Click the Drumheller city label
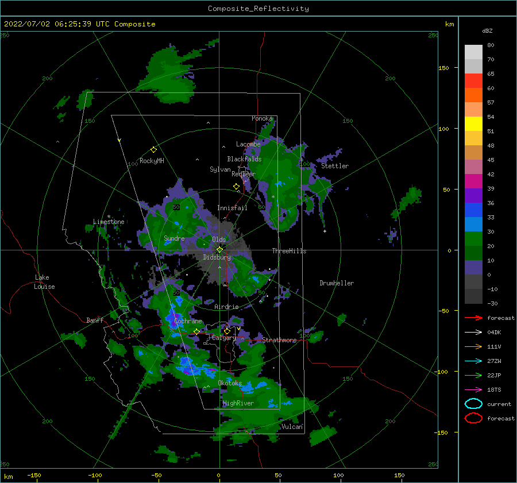The width and height of the screenshot is (517, 483). 337,283
